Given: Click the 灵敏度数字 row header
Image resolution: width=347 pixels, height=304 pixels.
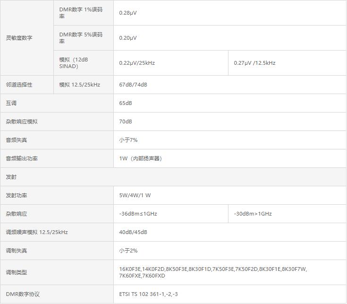Looking at the screenshot, I should pyautogui.click(x=19, y=38).
